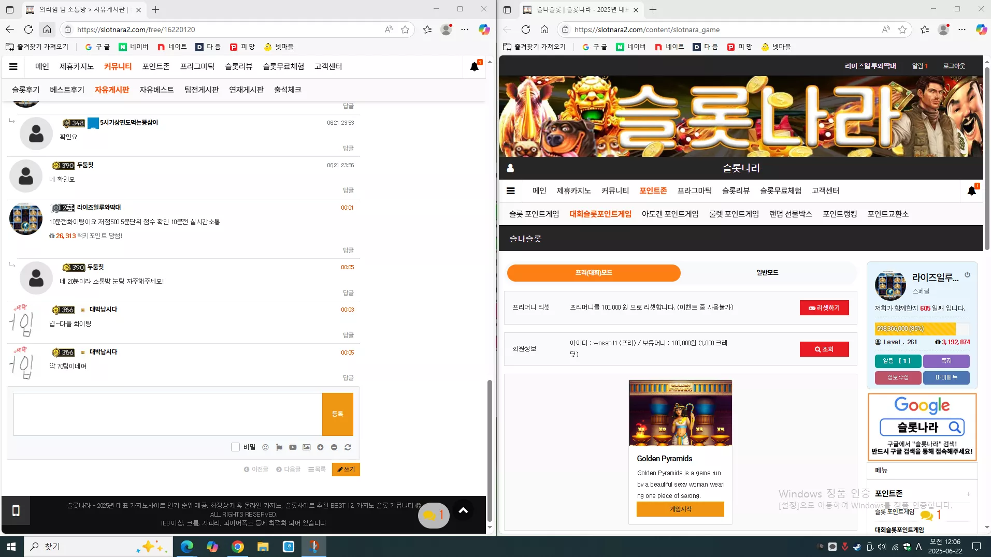Open the Windows taskbar search box
The image size is (991, 557).
pos(98,547)
